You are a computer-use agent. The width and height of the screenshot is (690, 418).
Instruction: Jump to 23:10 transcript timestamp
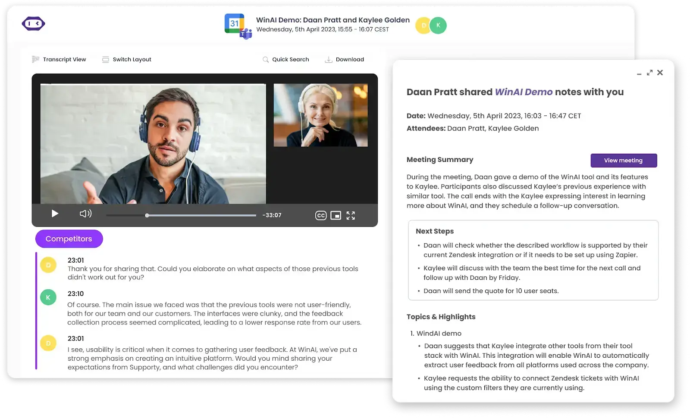click(x=75, y=294)
